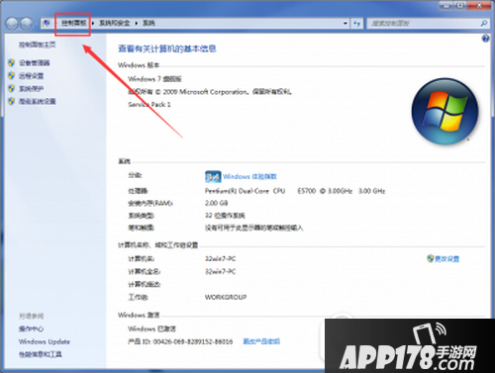Click the 控制面板 breadcrumb in address bar
495x373 pixels.
coord(73,23)
